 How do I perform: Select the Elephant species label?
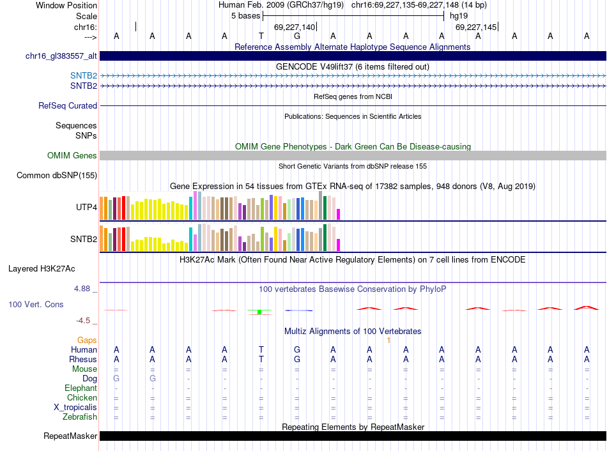81,388
